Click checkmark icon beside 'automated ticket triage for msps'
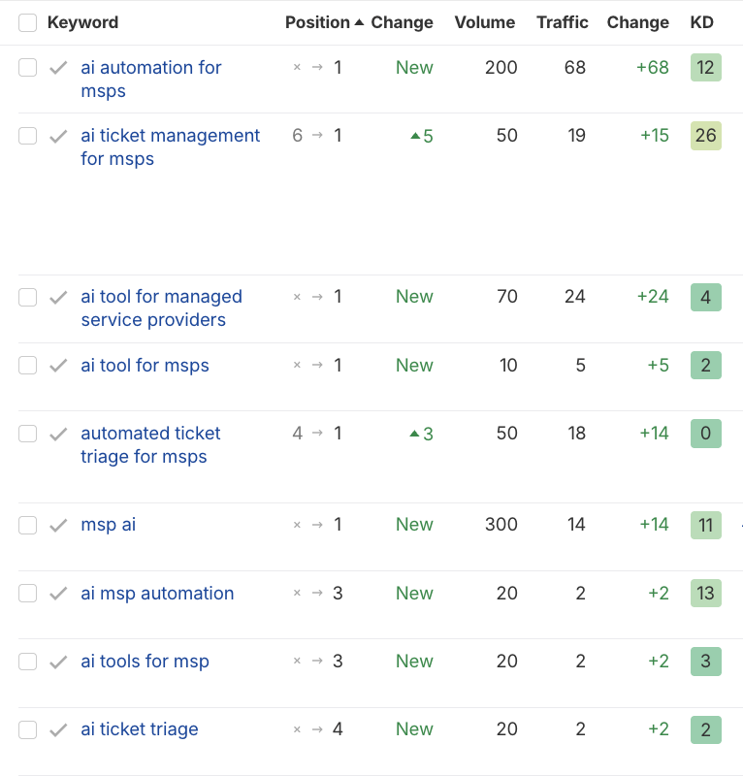The image size is (743, 776). coord(58,434)
